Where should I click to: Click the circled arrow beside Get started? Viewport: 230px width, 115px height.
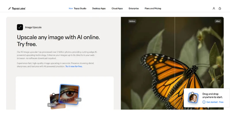pos(204,102)
